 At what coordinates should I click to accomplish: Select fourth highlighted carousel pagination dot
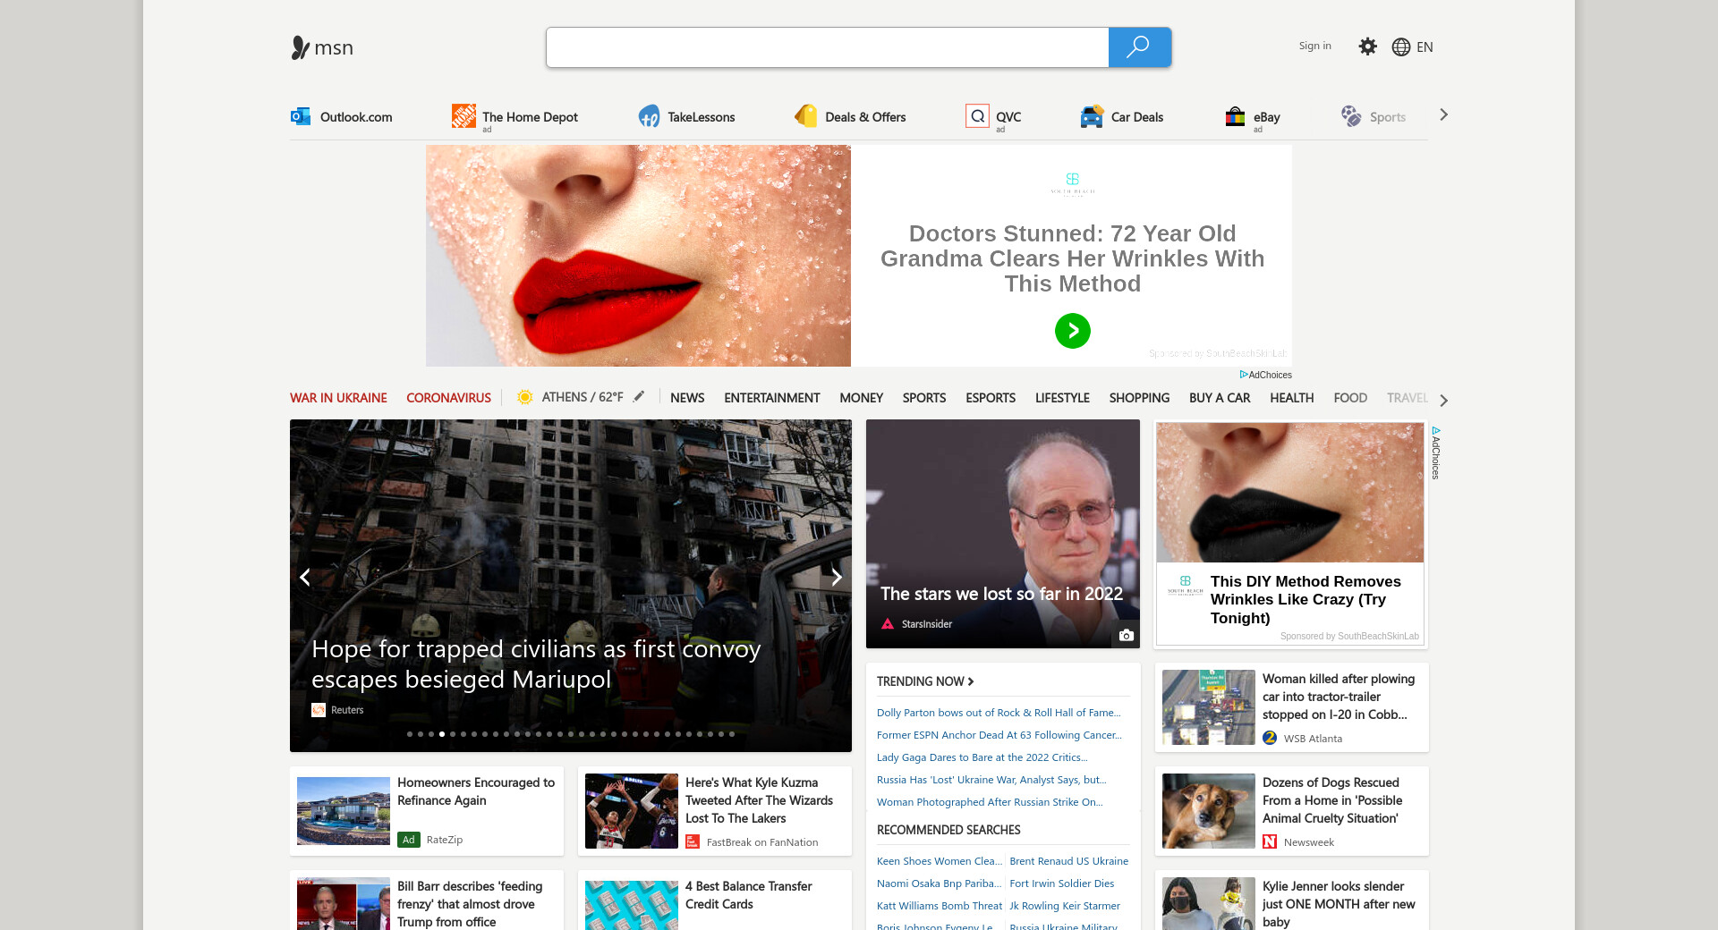click(442, 734)
